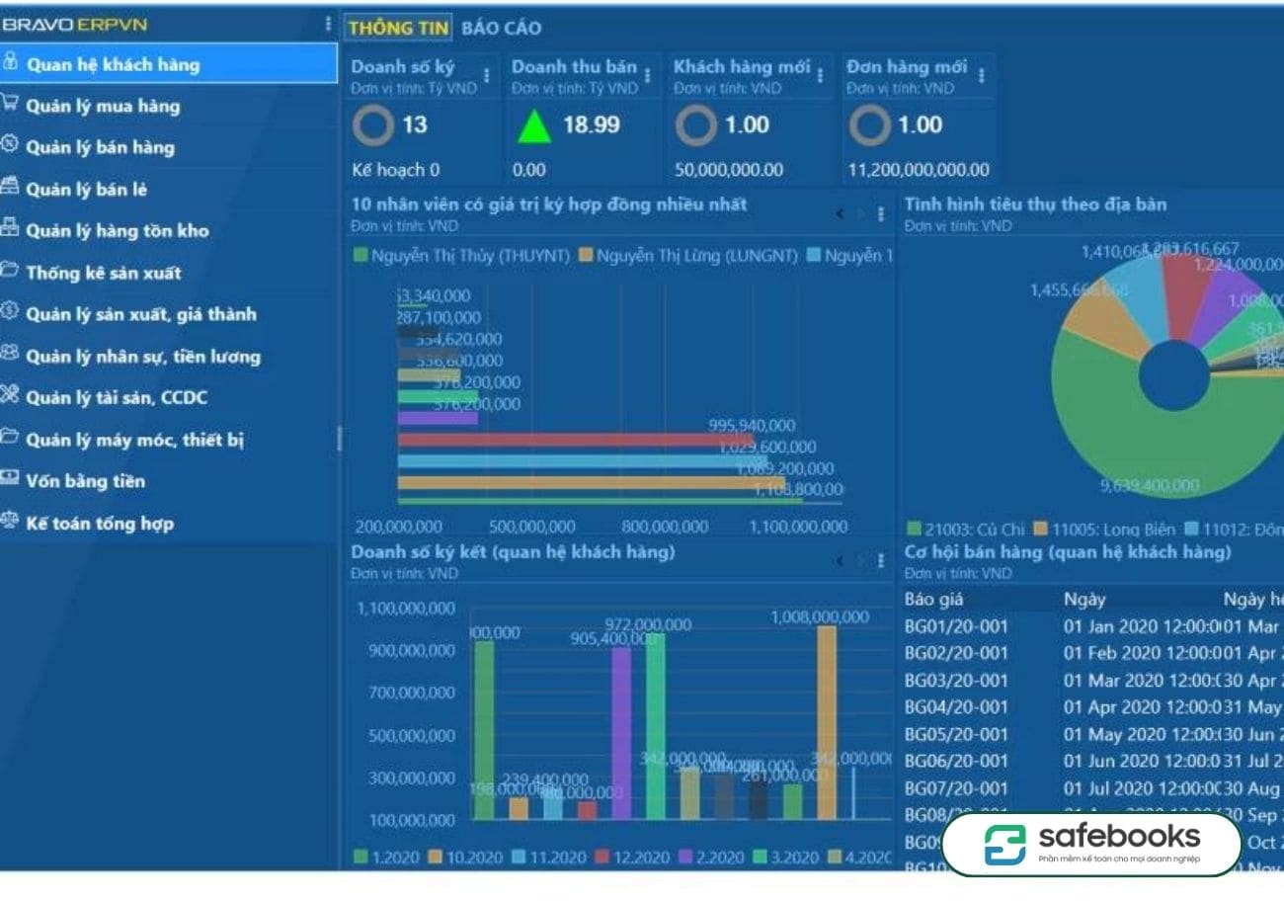The image size is (1284, 901).
Task: Open options menu of Doanh số ký card
Action: 485,75
